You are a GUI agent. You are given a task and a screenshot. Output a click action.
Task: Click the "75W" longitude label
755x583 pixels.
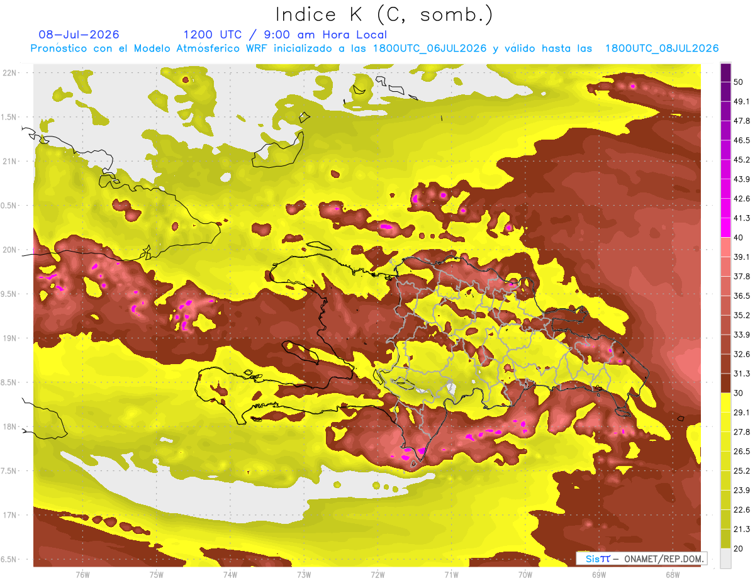tap(157, 574)
